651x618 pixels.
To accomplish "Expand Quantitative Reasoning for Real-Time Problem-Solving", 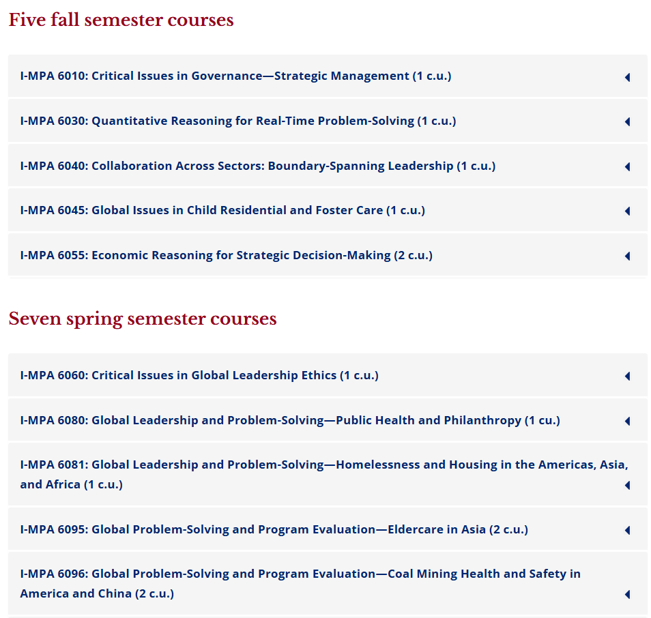I will point(238,121).
